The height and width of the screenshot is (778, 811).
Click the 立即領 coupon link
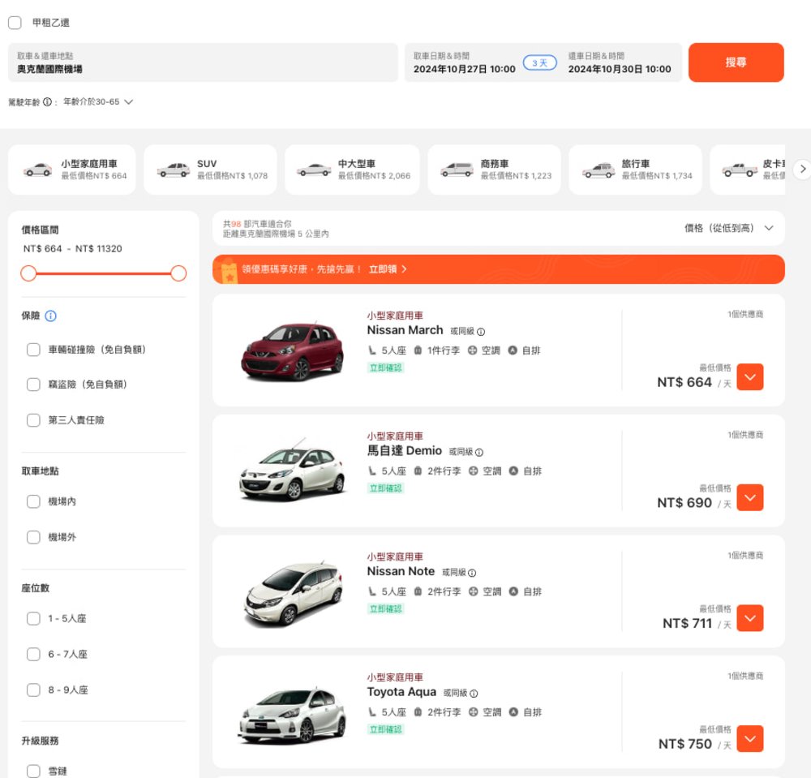[388, 269]
